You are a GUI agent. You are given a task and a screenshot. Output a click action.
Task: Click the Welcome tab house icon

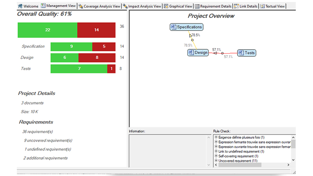tap(20, 6)
